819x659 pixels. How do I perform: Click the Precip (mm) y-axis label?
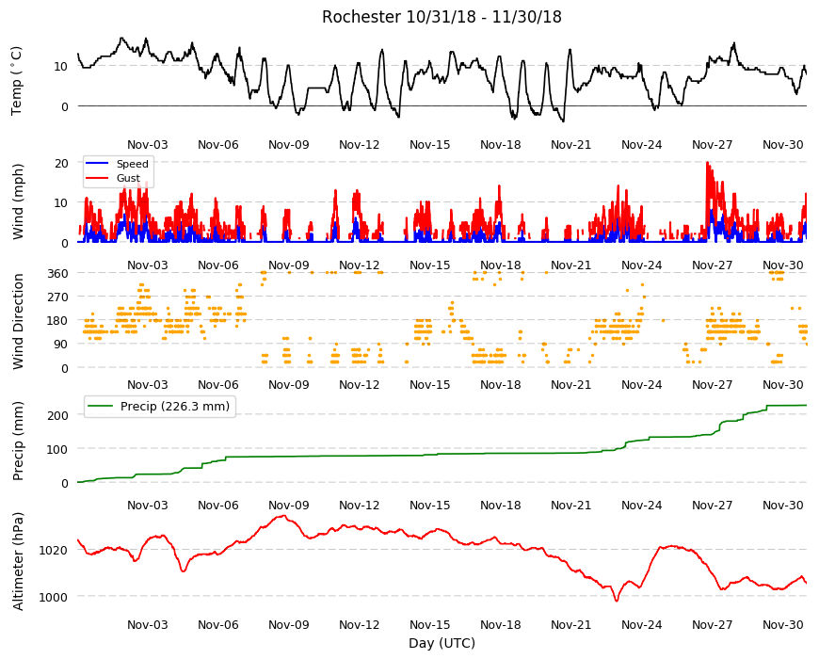click(x=18, y=441)
